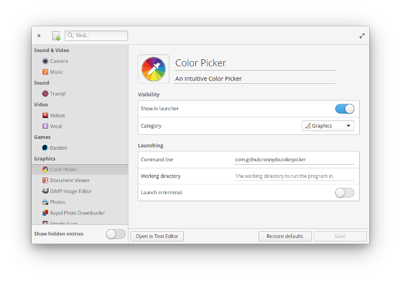Disable the Show in launcher switch
401x281 pixels.
[x=345, y=109]
